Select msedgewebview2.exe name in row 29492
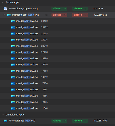 (27, 27)
